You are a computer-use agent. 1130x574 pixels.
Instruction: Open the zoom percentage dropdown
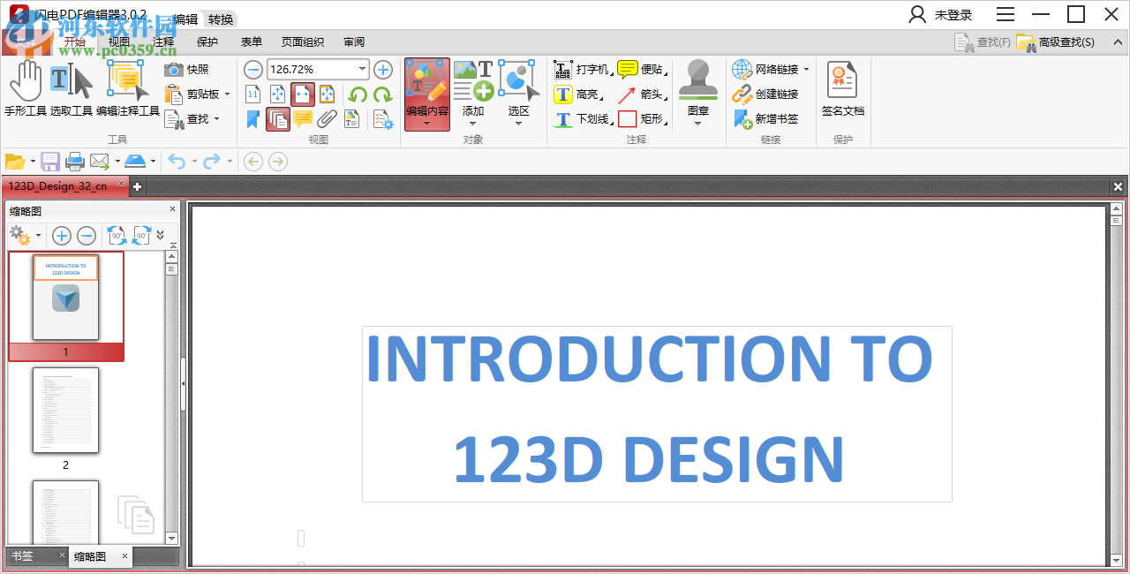(362, 70)
